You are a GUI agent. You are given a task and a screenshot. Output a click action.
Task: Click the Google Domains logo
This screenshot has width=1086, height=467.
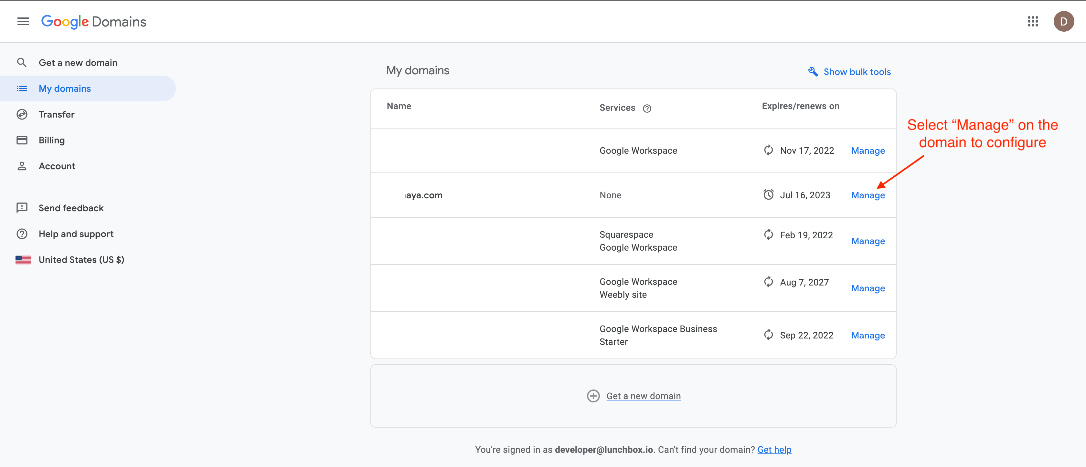coord(94,21)
